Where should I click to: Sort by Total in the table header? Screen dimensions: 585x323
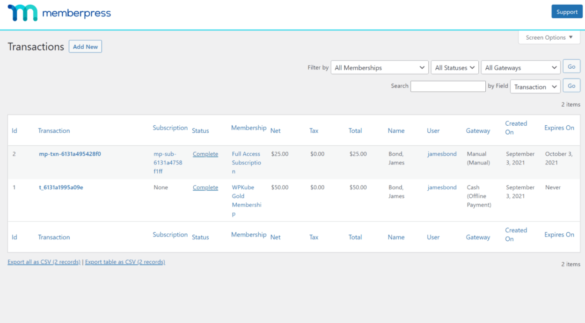pos(355,131)
